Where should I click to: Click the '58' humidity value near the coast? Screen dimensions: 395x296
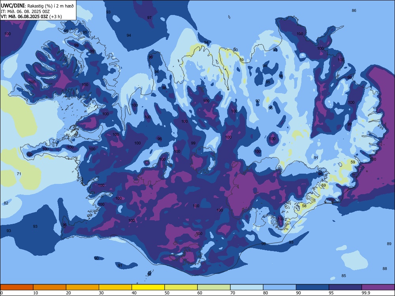click(x=304, y=206)
